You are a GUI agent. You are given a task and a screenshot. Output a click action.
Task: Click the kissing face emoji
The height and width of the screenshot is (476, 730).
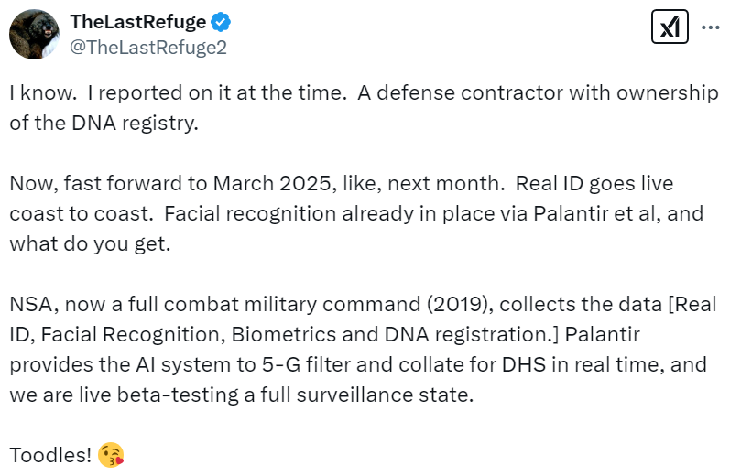point(113,455)
